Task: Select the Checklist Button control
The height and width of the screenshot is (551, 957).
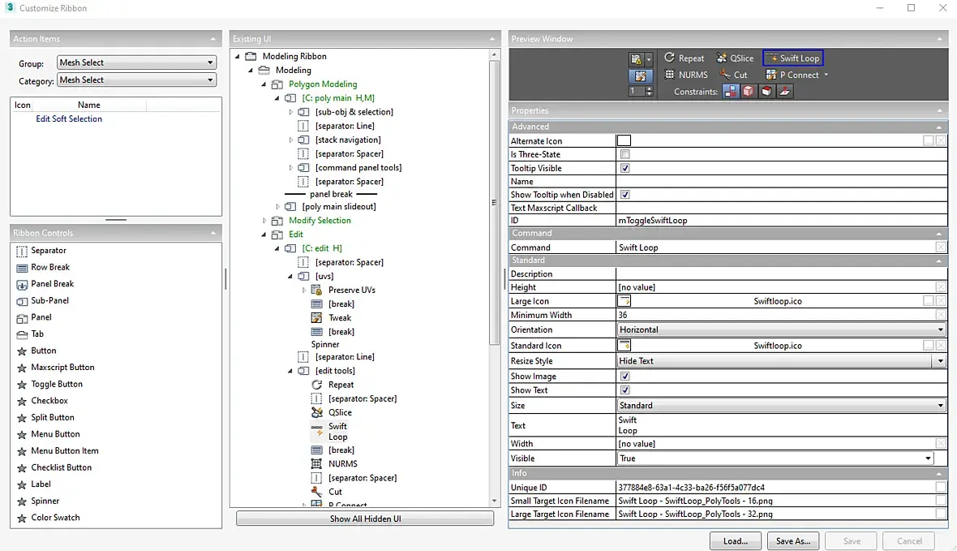Action: (x=54, y=467)
